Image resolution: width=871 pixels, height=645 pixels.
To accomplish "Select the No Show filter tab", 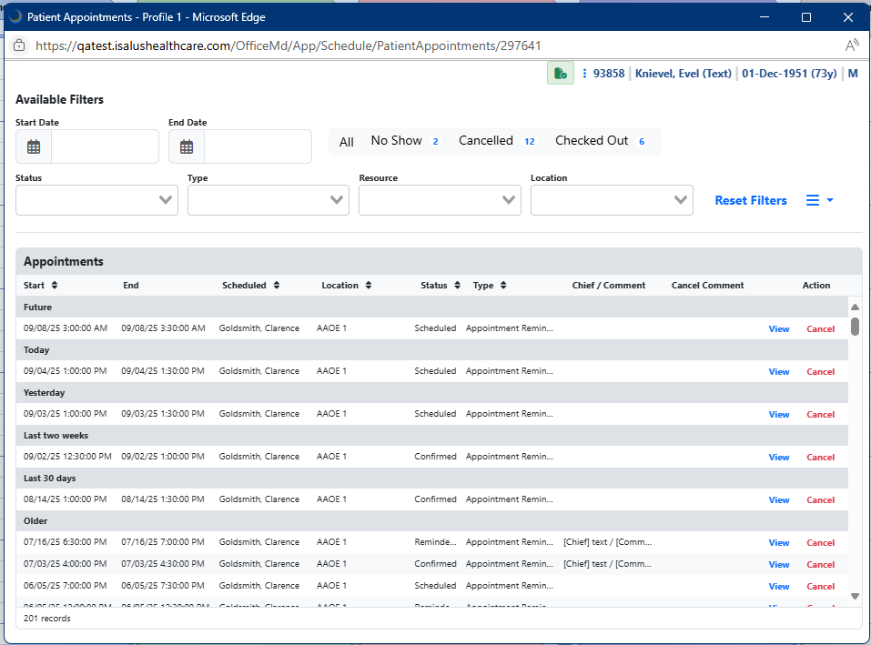I will point(397,141).
